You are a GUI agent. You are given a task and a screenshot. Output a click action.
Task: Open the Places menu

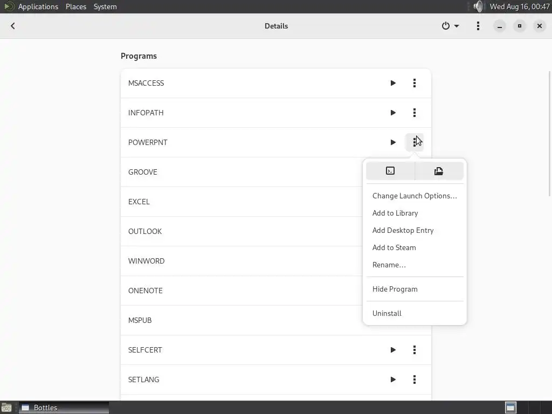[x=76, y=6]
